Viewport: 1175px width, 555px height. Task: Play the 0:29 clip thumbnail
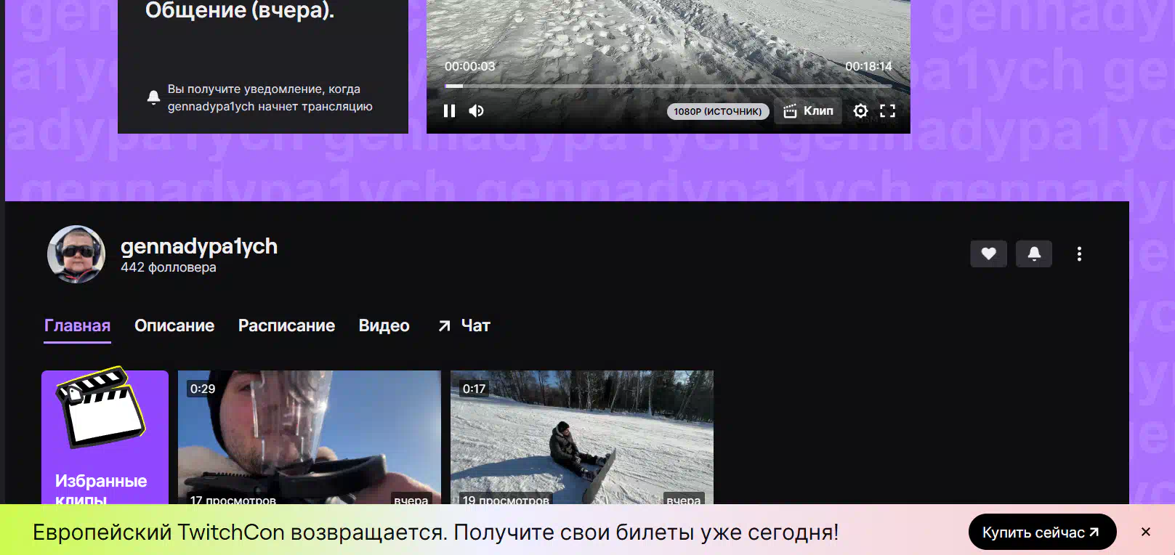point(310,437)
